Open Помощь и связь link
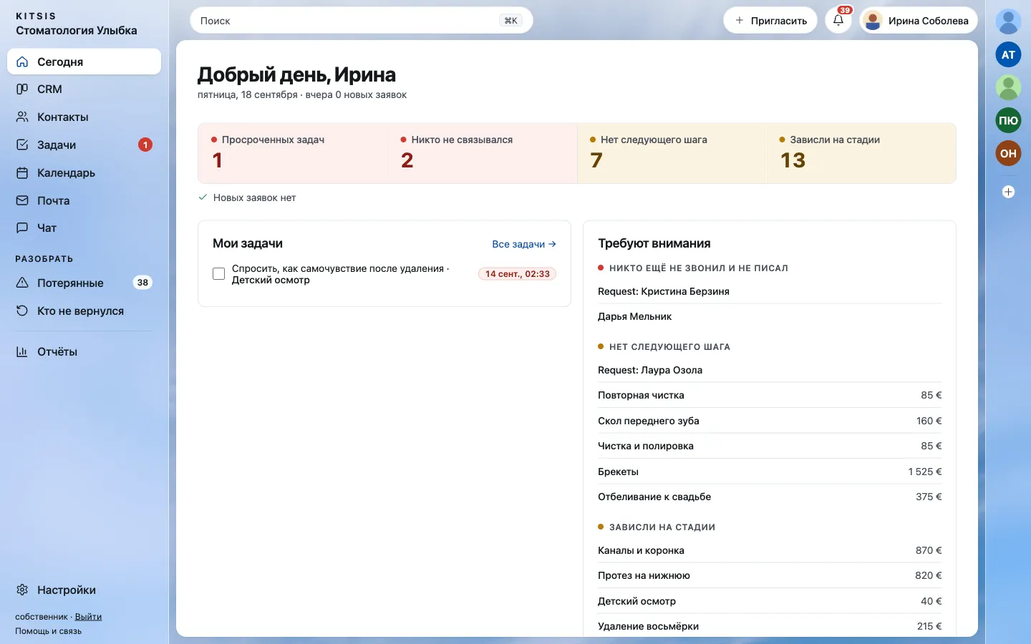1031x644 pixels. coord(48,631)
